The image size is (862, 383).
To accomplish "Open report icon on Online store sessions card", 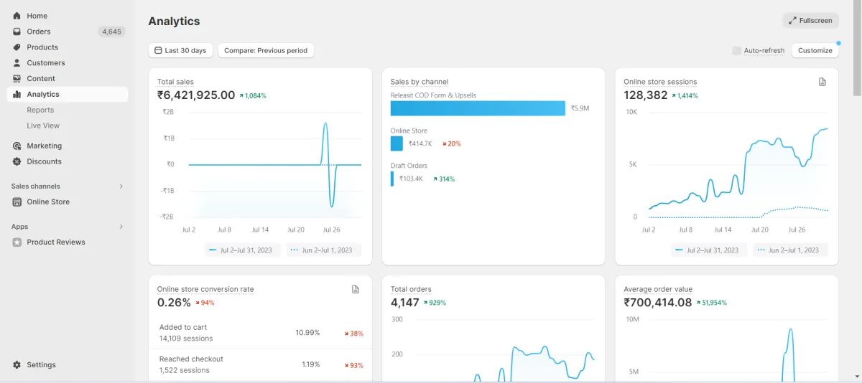I will pos(822,82).
